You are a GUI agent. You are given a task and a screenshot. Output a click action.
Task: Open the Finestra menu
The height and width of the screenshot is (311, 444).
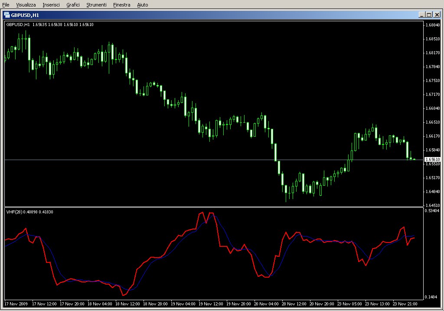(x=121, y=5)
